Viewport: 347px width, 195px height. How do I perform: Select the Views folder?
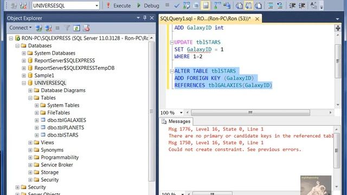coord(47,142)
